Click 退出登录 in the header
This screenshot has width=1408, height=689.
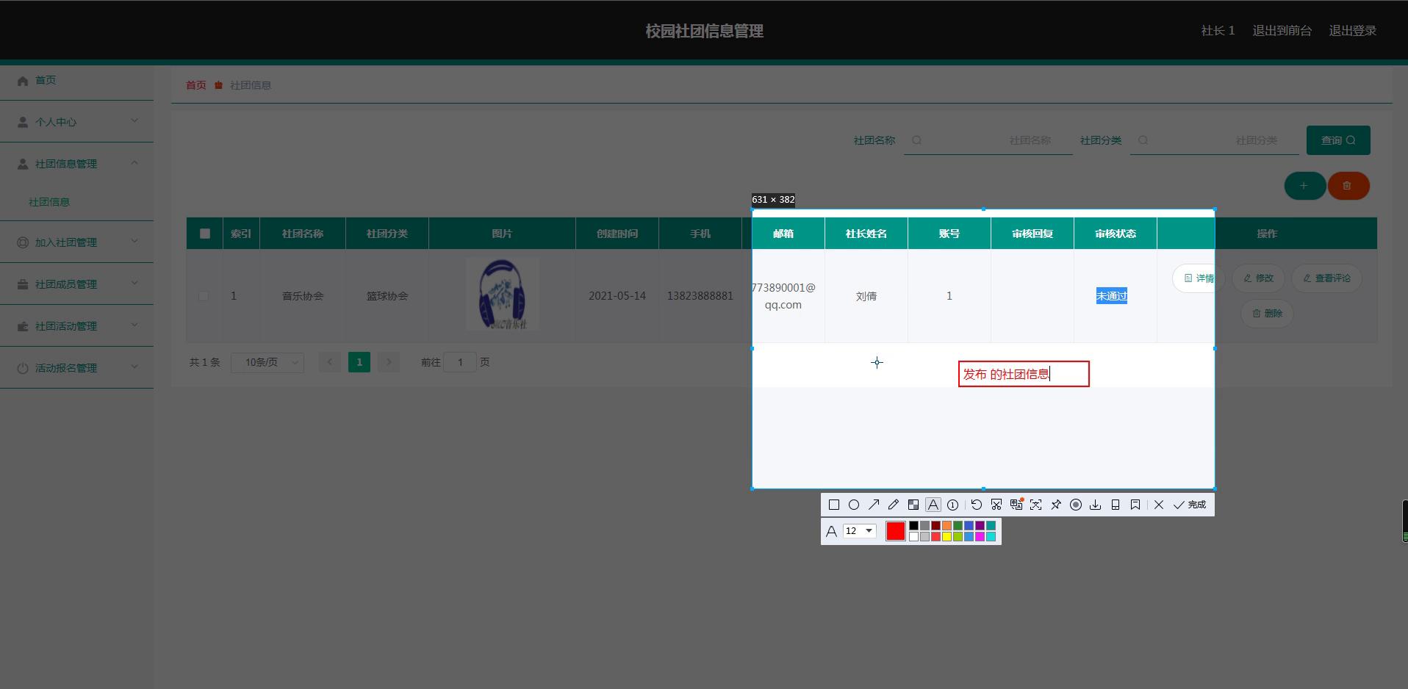1352,31
